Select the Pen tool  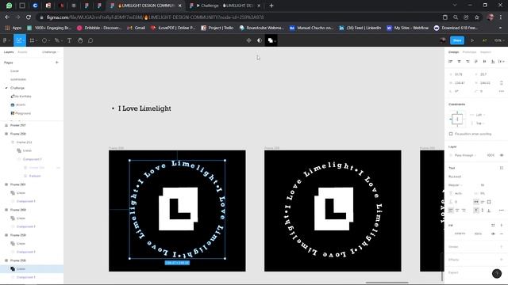pos(56,40)
